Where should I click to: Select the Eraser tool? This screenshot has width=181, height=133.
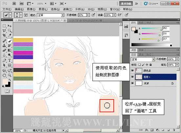coord(4,50)
